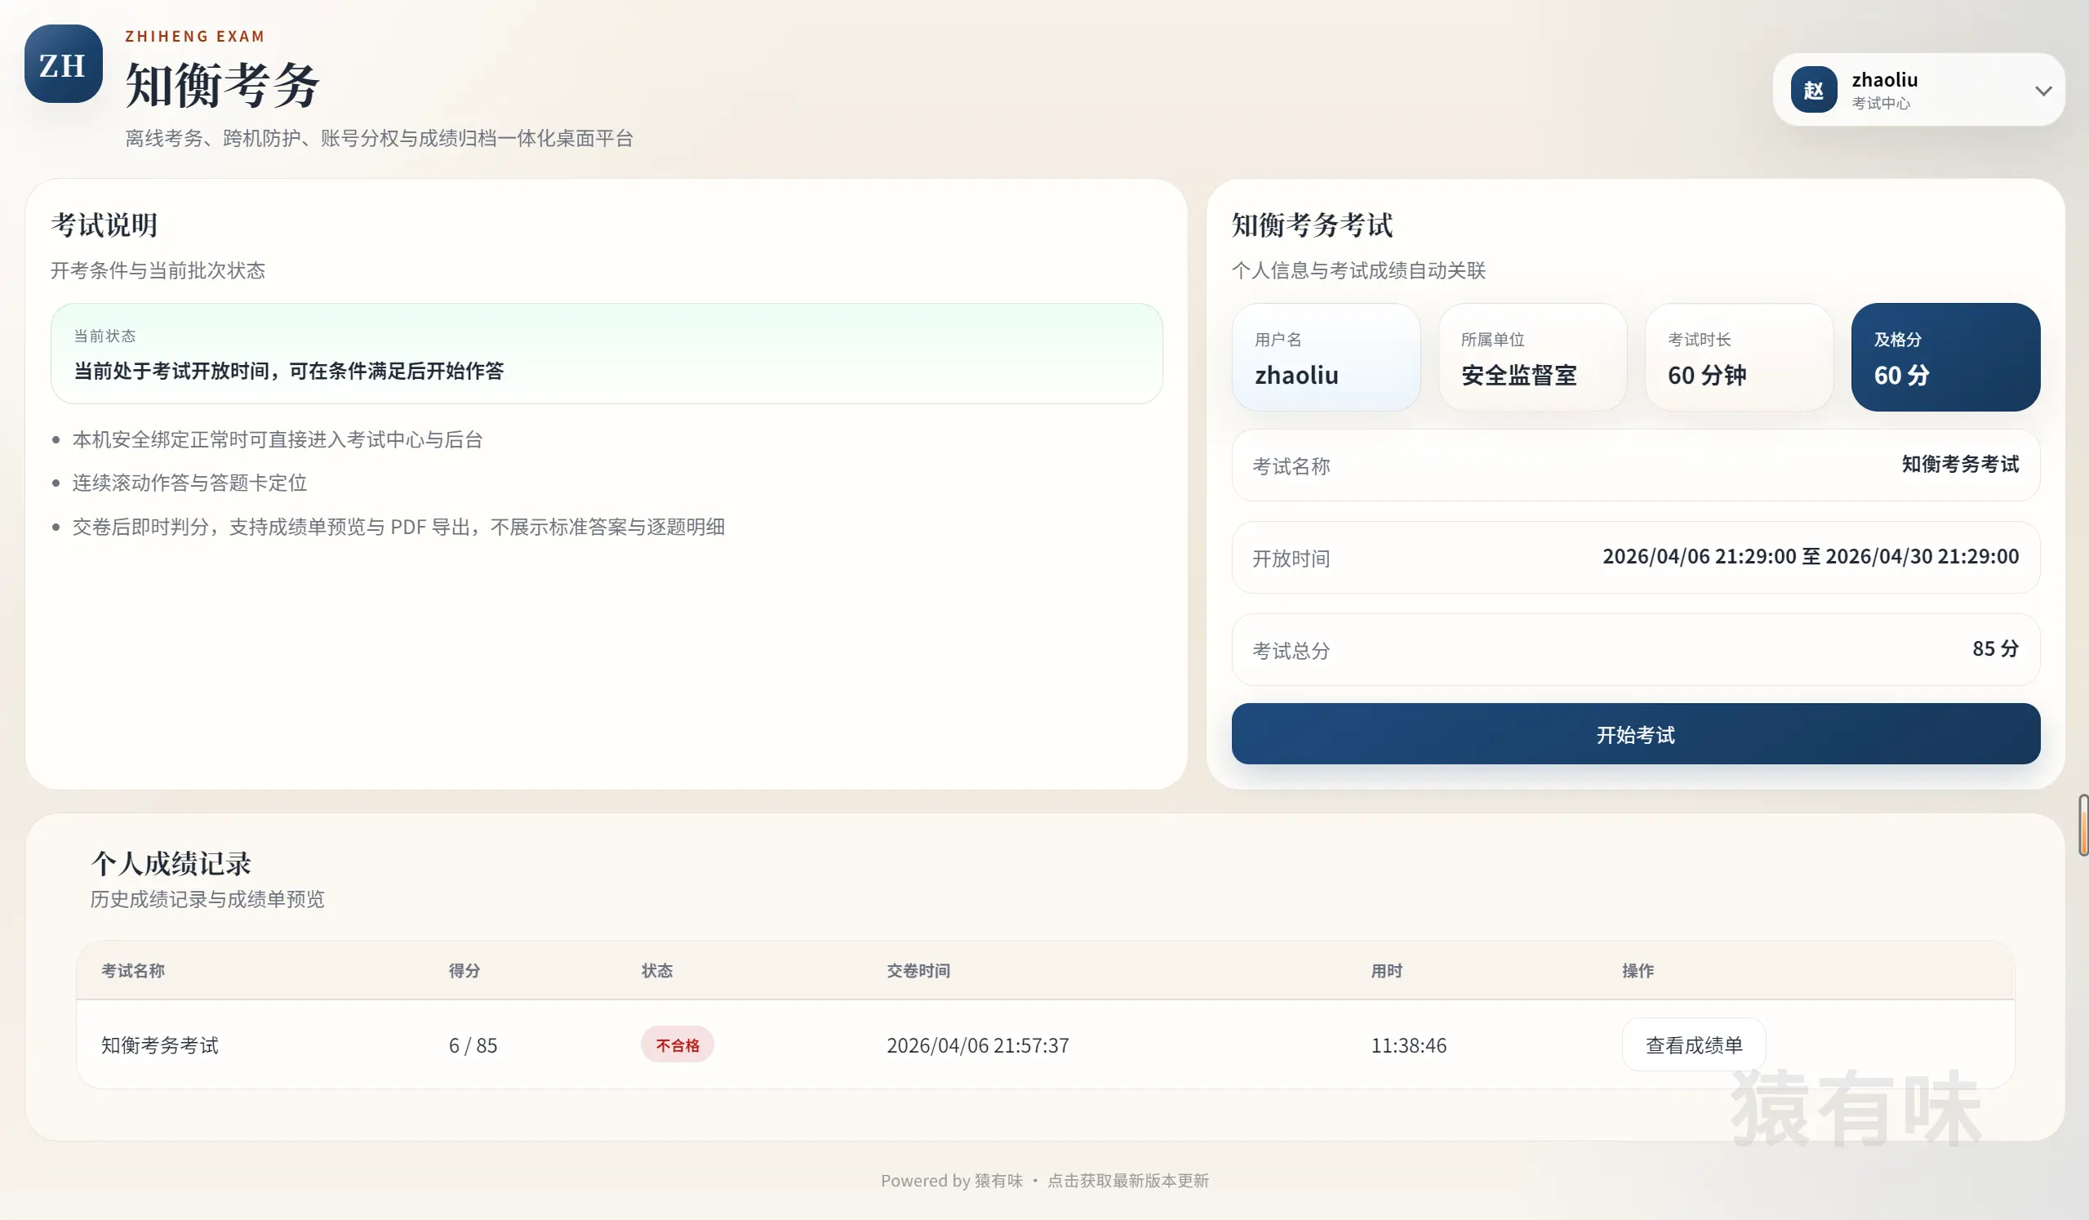Switch to the 考试说明 section
Screen dimensions: 2089x1220
coord(103,224)
